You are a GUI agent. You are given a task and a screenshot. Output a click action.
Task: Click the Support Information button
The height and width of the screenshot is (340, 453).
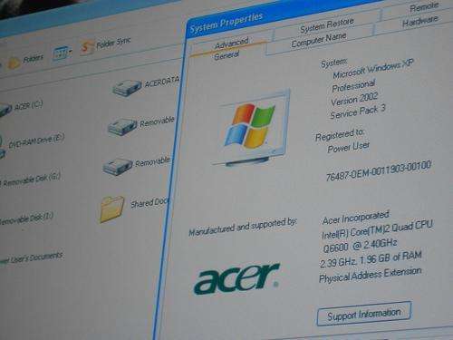point(364,314)
